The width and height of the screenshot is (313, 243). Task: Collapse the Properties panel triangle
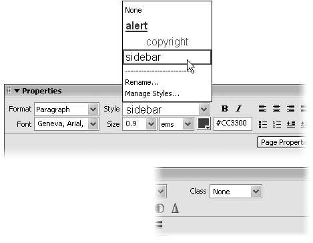[17, 91]
